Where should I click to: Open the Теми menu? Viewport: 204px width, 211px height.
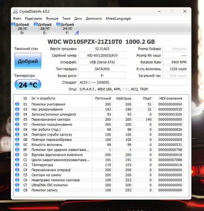66,18
